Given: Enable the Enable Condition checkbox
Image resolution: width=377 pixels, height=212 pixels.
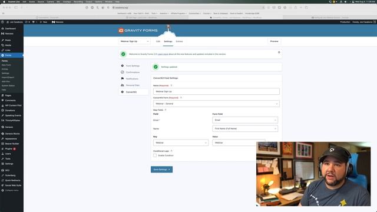Looking at the screenshot, I should pos(155,155).
